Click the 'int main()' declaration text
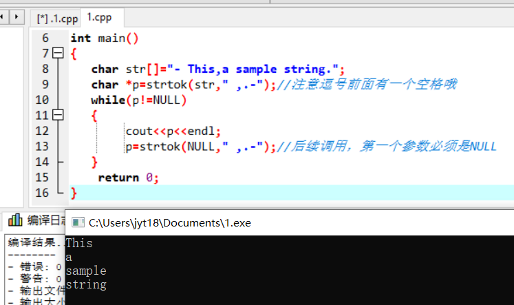Screen dimensions: 514x305 pyautogui.click(x=105, y=38)
